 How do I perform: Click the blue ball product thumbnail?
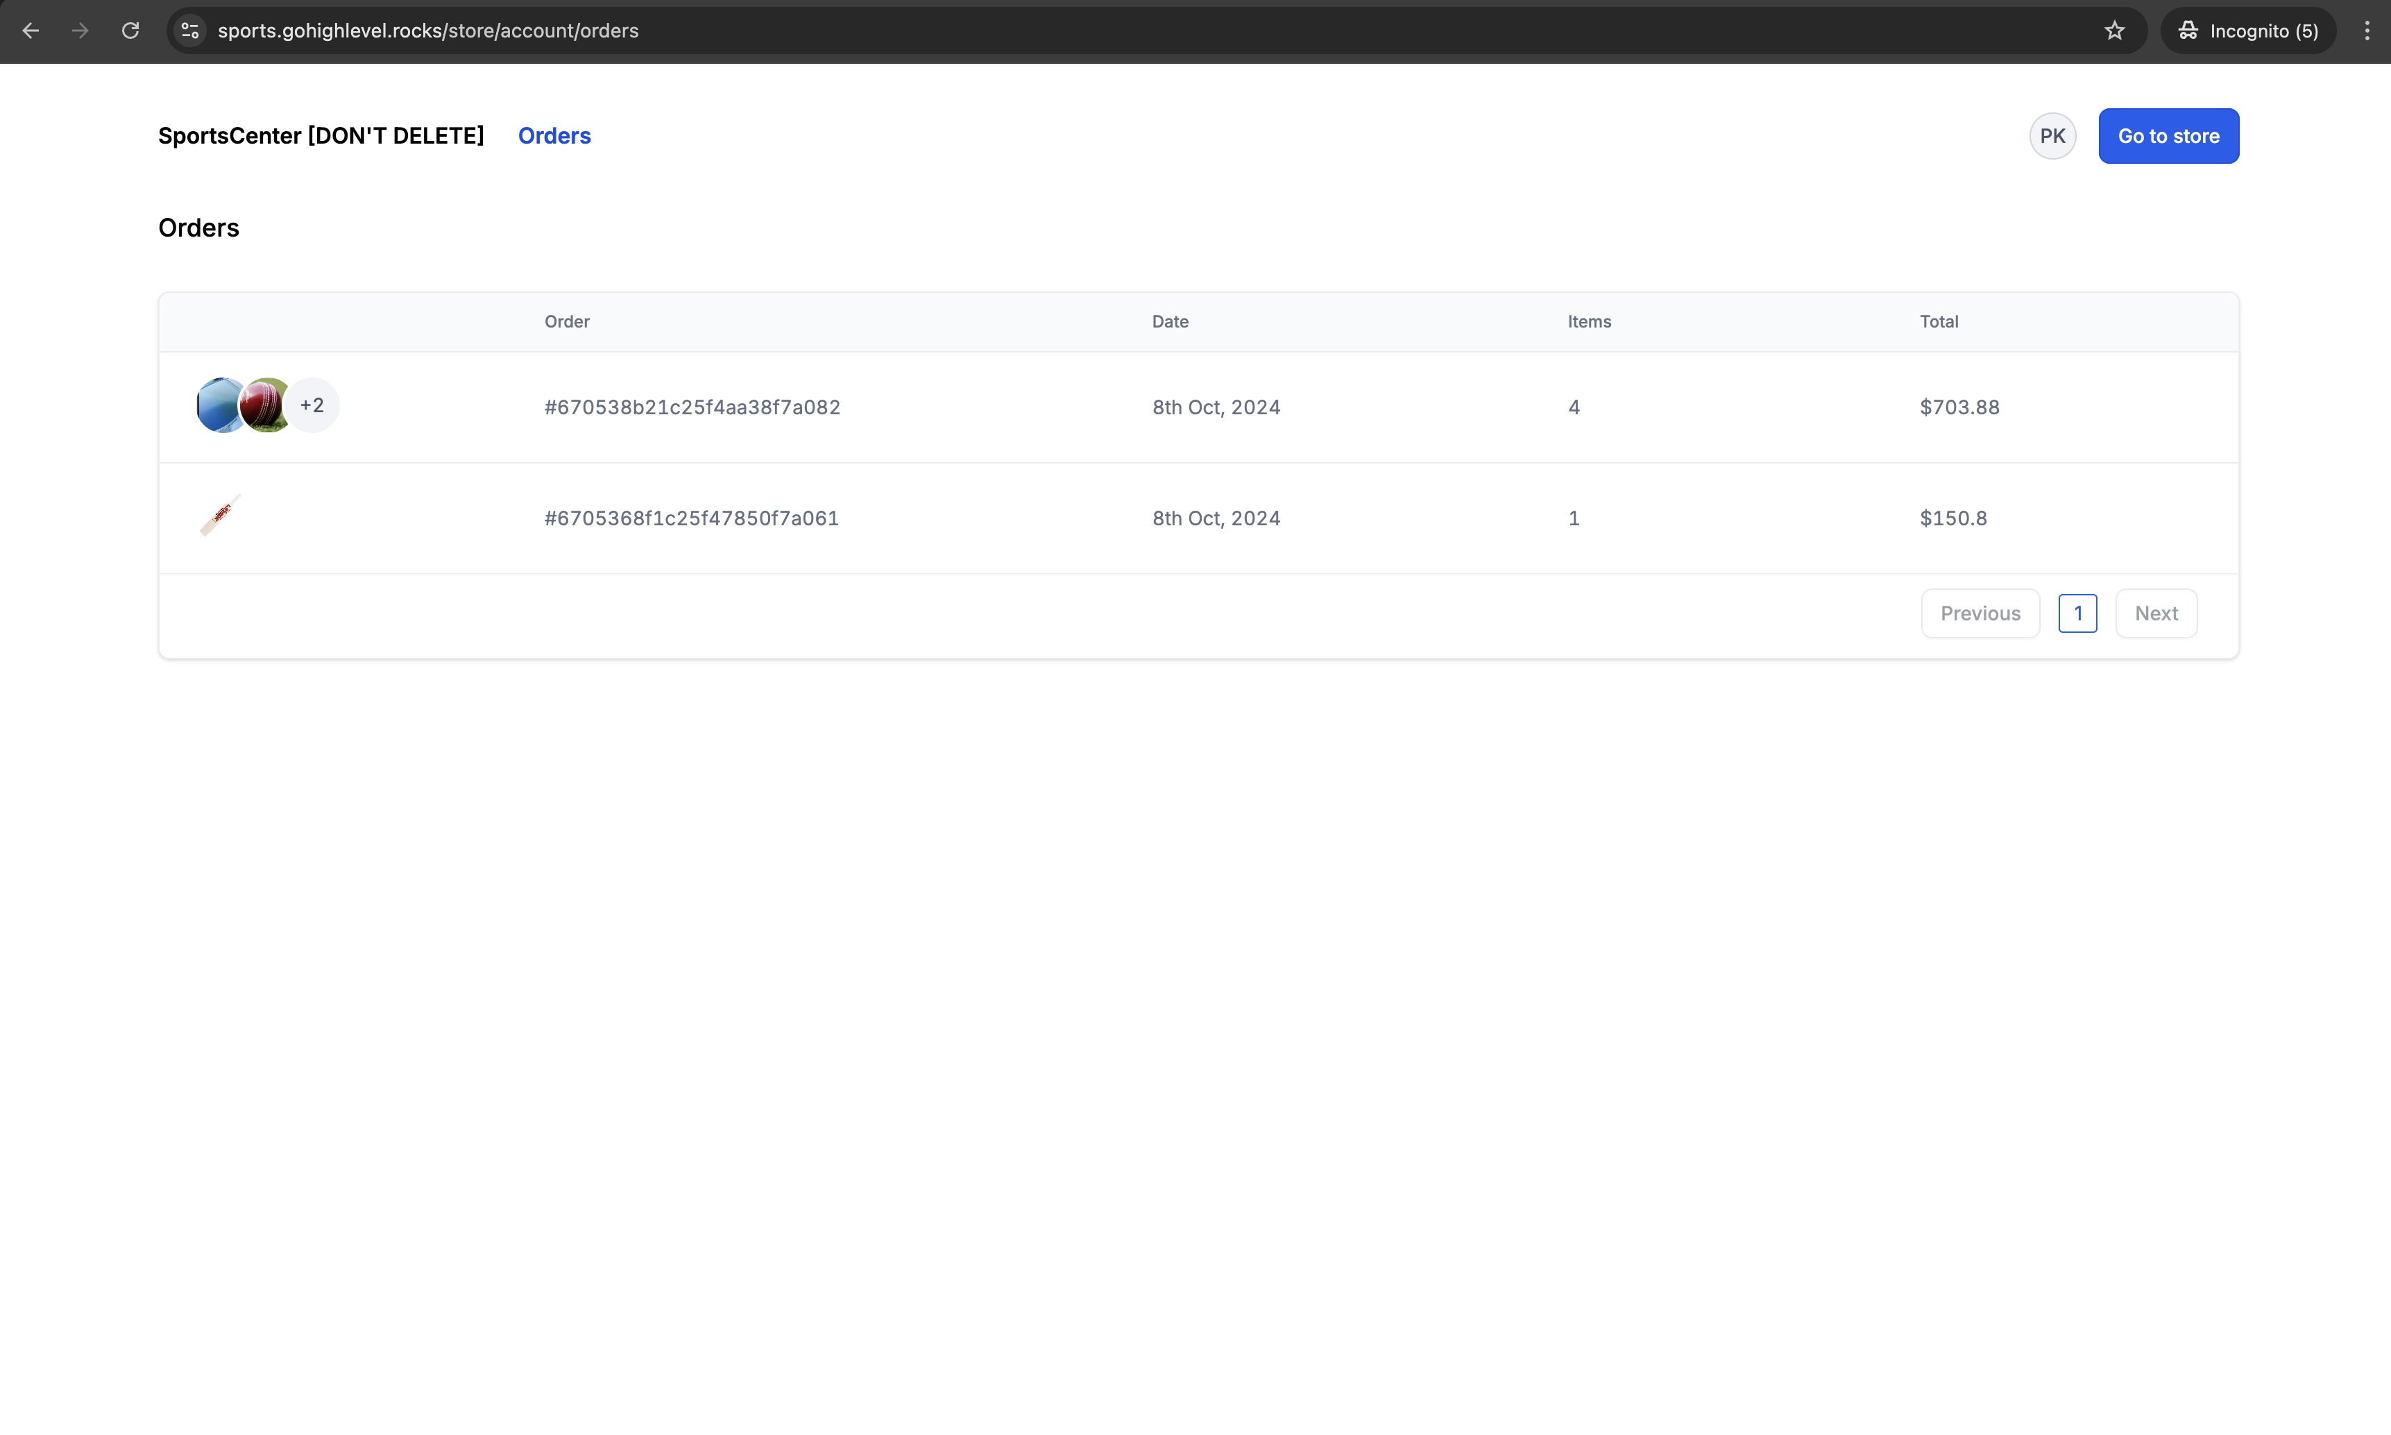pyautogui.click(x=218, y=405)
